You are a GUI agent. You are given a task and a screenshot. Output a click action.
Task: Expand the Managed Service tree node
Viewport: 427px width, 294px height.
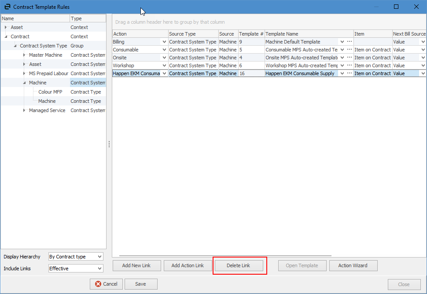tap(24, 110)
